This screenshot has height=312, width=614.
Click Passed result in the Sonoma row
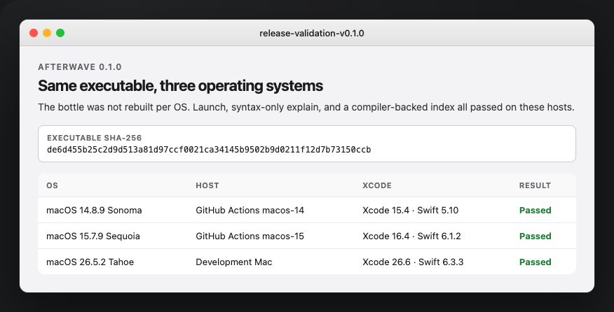pyautogui.click(x=535, y=211)
